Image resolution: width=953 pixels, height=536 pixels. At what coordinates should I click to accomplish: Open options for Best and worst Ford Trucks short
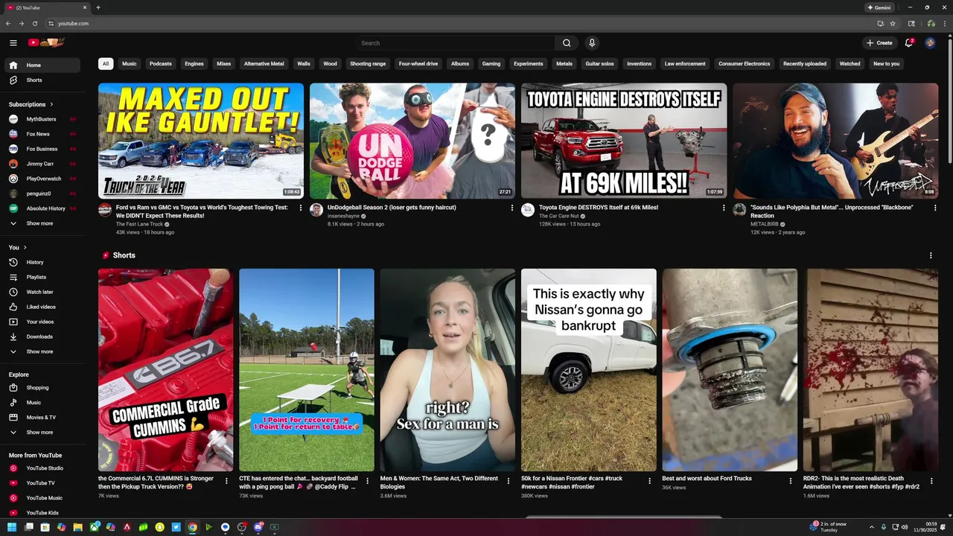click(791, 481)
